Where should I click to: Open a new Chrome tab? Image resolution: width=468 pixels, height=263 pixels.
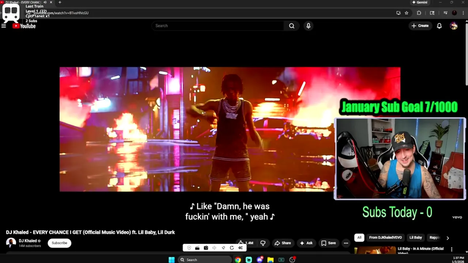pos(60,2)
